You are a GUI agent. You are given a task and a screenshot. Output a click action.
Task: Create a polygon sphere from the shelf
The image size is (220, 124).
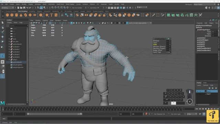(8, 15)
